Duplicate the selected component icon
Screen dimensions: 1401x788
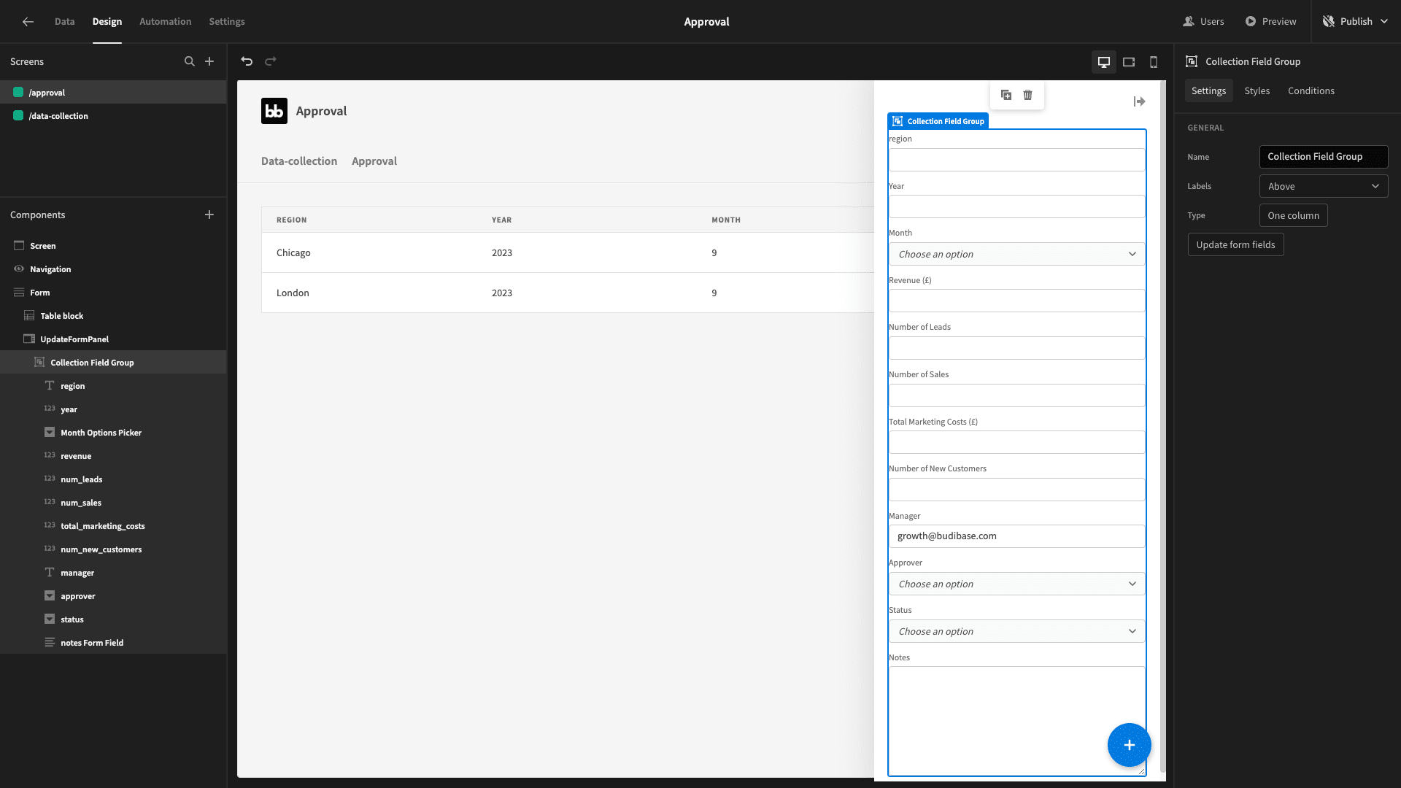click(x=1006, y=95)
